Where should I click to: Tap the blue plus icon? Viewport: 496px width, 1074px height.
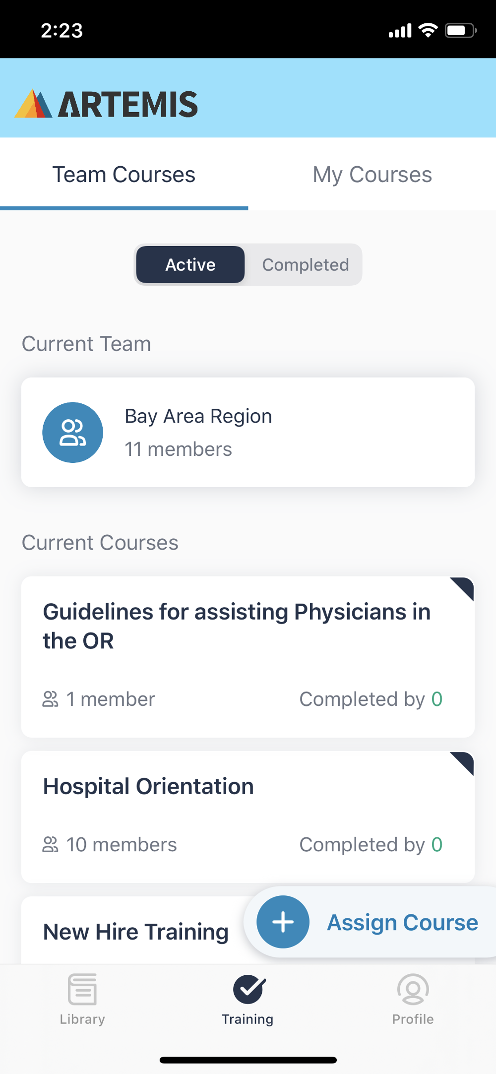[283, 922]
